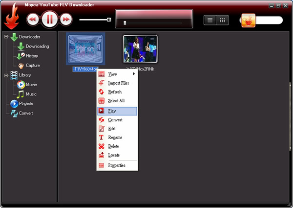The width and height of the screenshot is (293, 208).
Task: Click the Locate folder icon
Action: point(102,155)
